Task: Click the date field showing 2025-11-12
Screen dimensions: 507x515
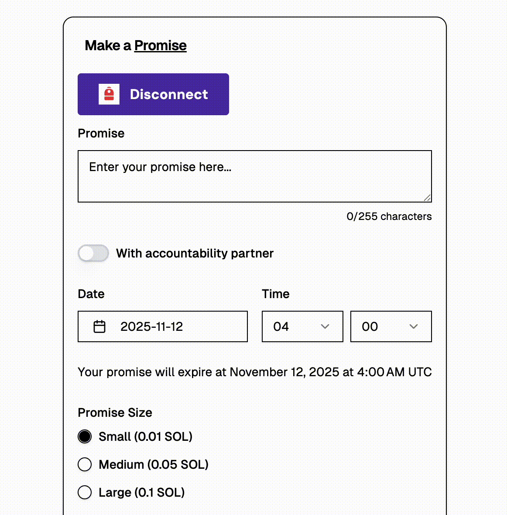Action: [162, 326]
